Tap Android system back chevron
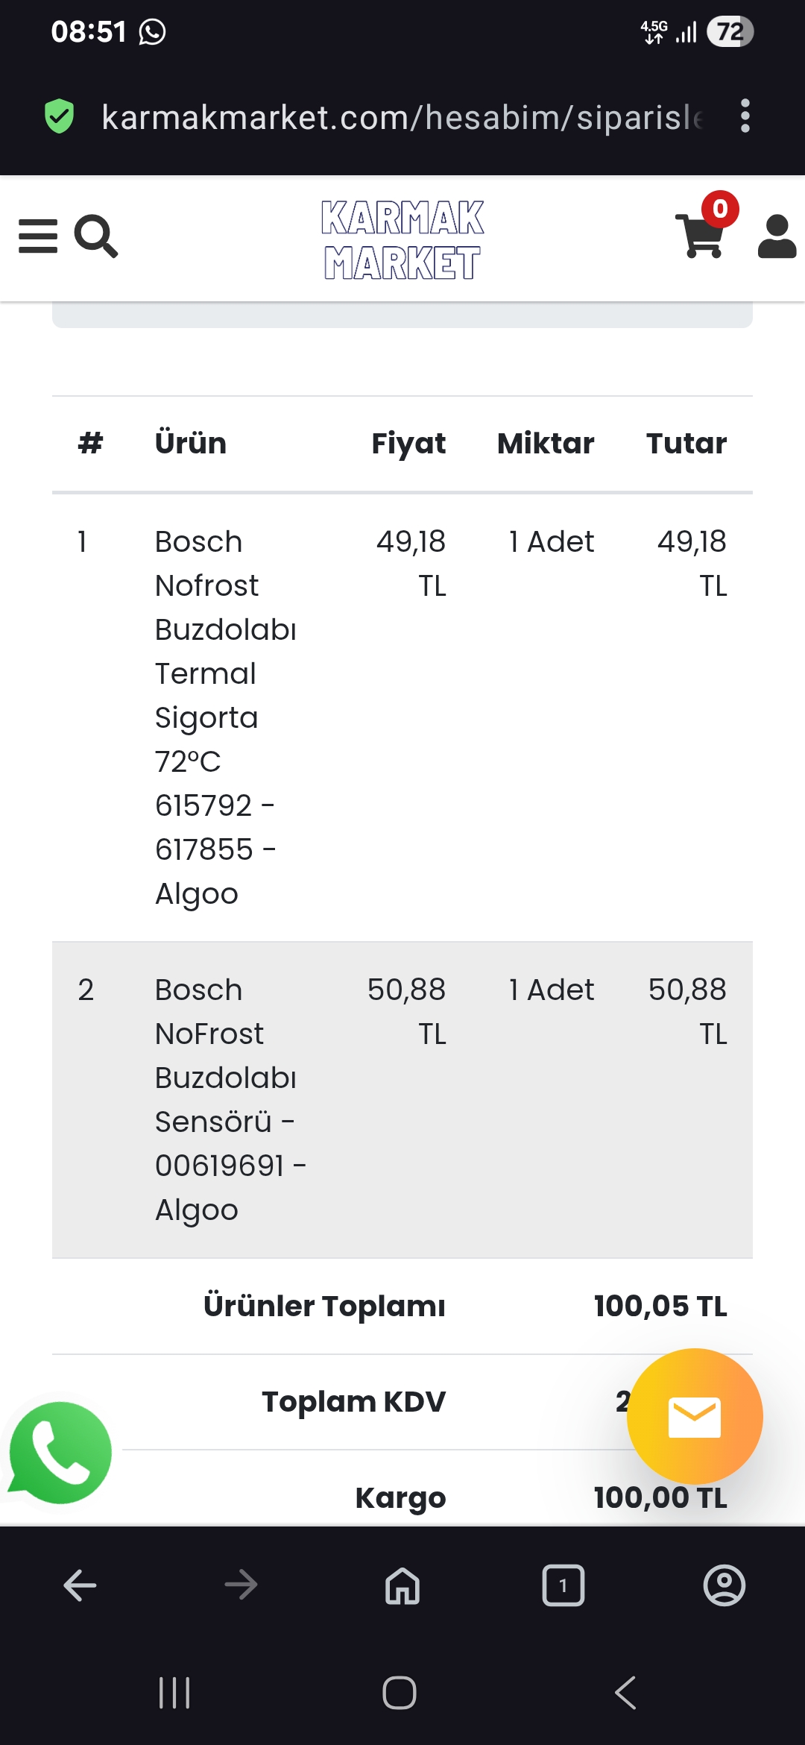 click(x=625, y=1693)
